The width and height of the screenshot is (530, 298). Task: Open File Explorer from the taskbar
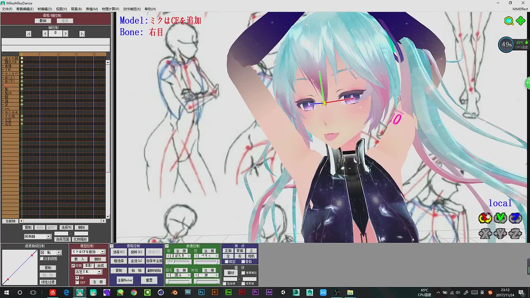pyautogui.click(x=350, y=292)
